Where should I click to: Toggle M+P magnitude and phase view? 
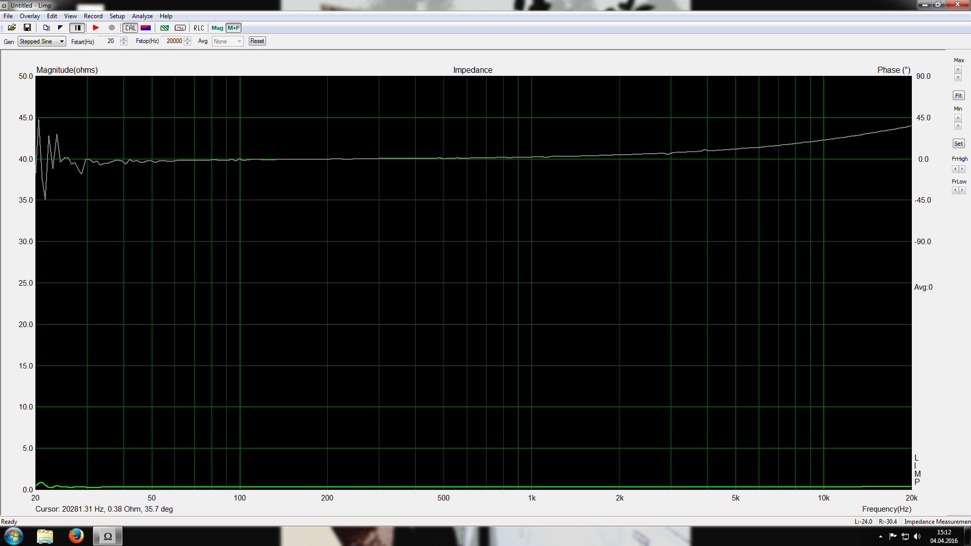tap(234, 28)
